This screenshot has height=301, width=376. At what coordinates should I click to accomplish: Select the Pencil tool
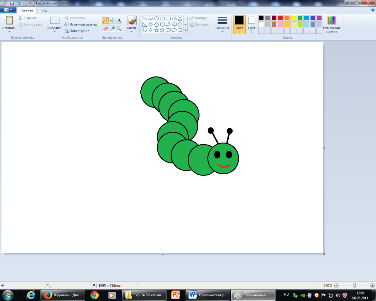pyautogui.click(x=105, y=21)
